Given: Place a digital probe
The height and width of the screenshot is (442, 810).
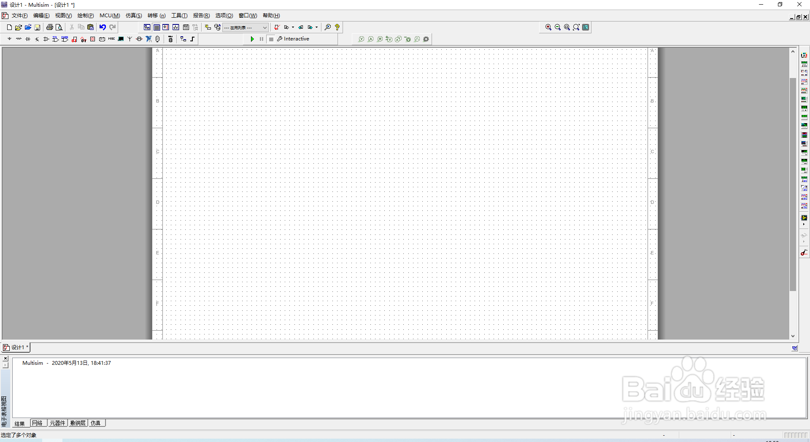Looking at the screenshot, I should [x=417, y=39].
